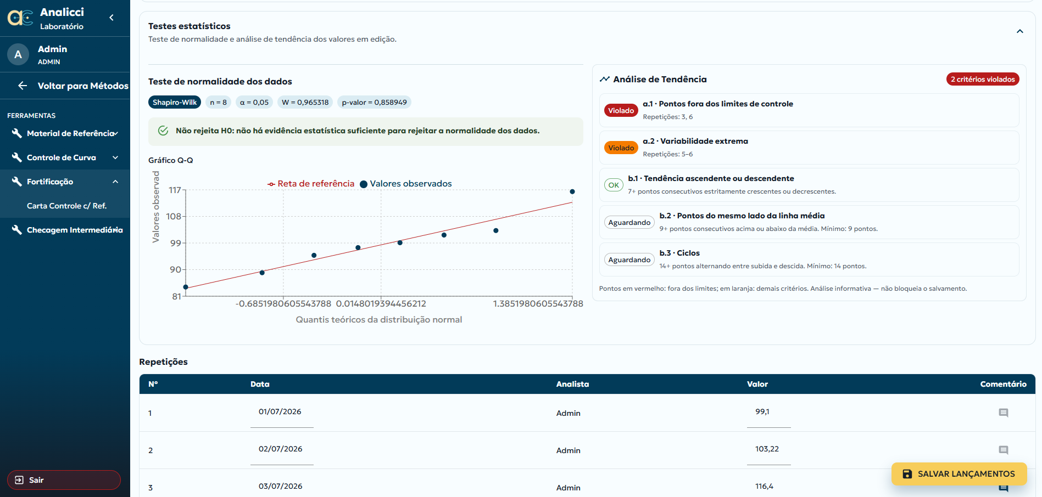Edit the value field 99,1
The height and width of the screenshot is (497, 1042).
(768, 412)
